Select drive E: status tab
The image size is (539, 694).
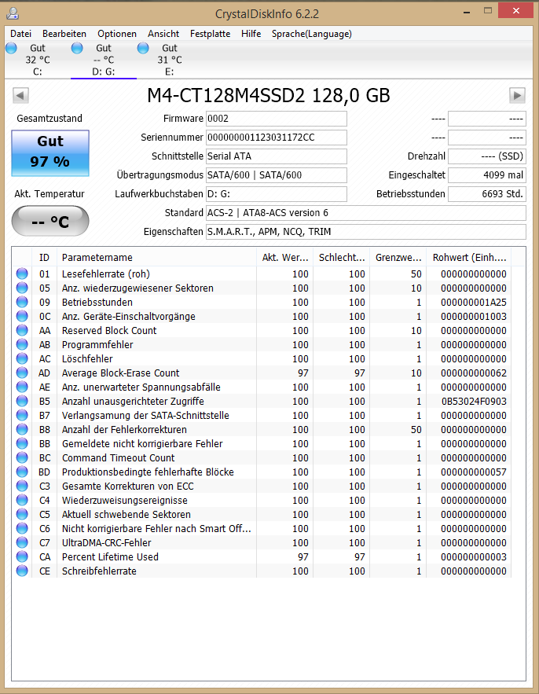click(170, 60)
